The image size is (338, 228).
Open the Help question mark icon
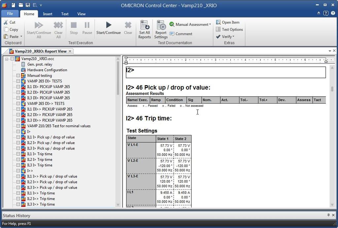pos(333,13)
